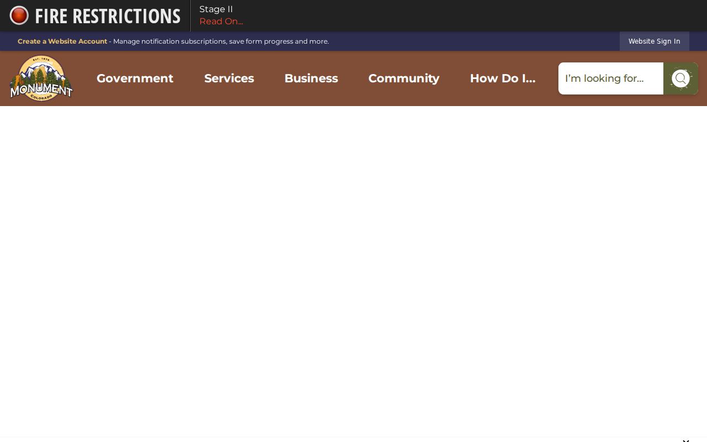Viewport: 707px width, 442px height.
Task: Click the 'Manage notification subscriptions' description text
Action: (x=221, y=41)
